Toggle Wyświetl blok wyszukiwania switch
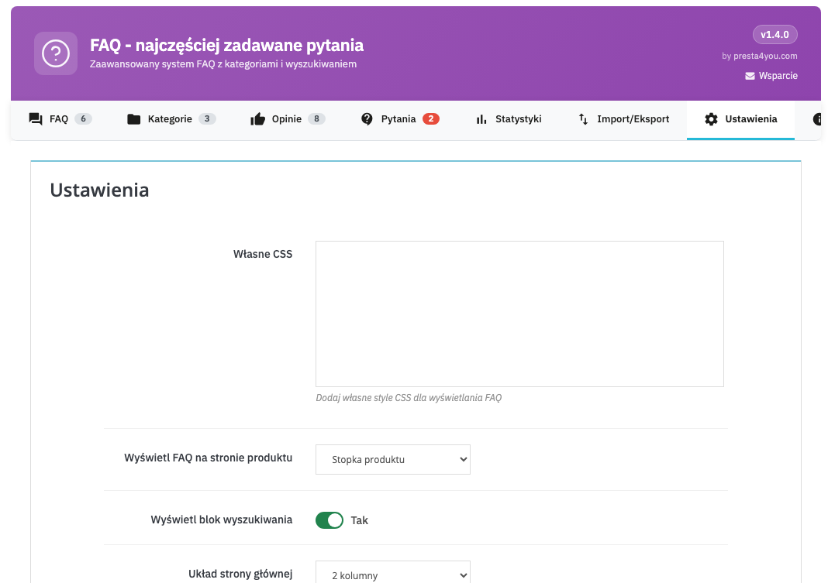 click(329, 520)
